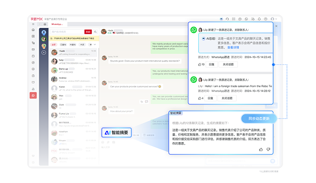
Task: Add a new WhatsApp account with plus icon
Action: pos(44,53)
